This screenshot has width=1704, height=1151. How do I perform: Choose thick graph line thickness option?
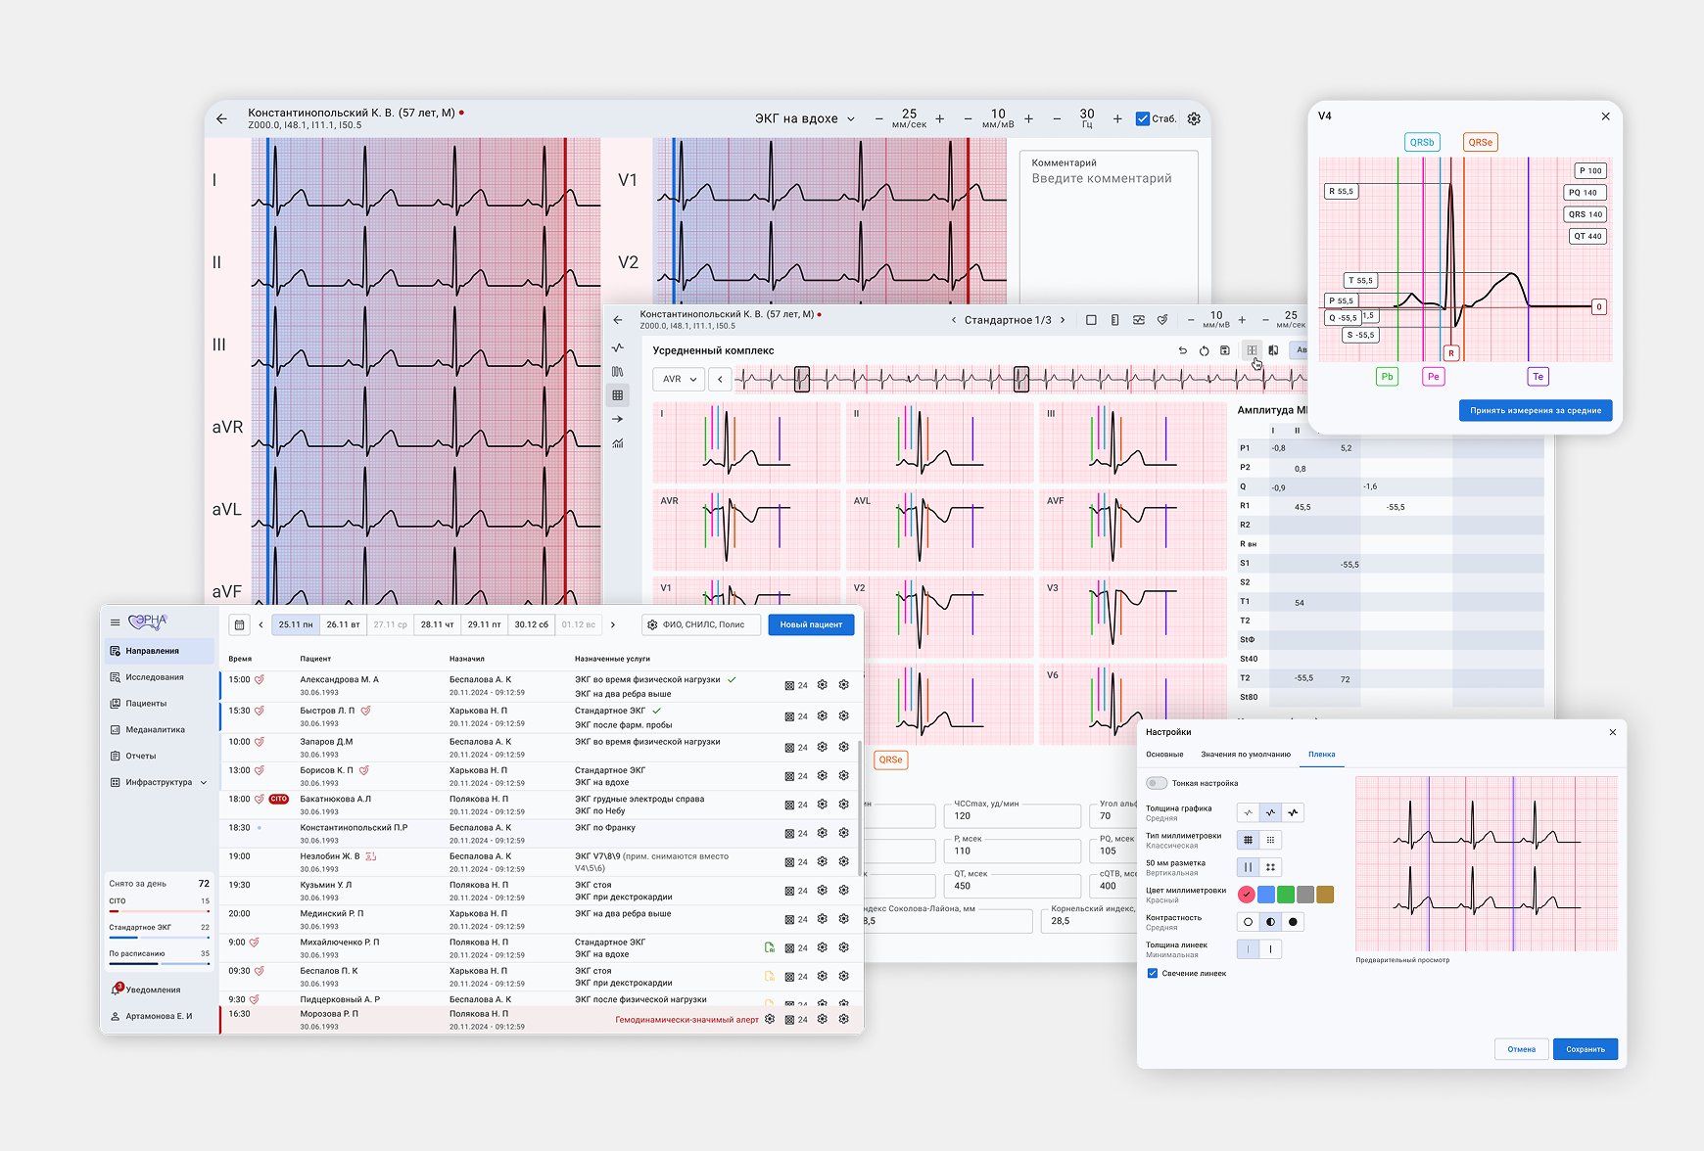pyautogui.click(x=1294, y=812)
